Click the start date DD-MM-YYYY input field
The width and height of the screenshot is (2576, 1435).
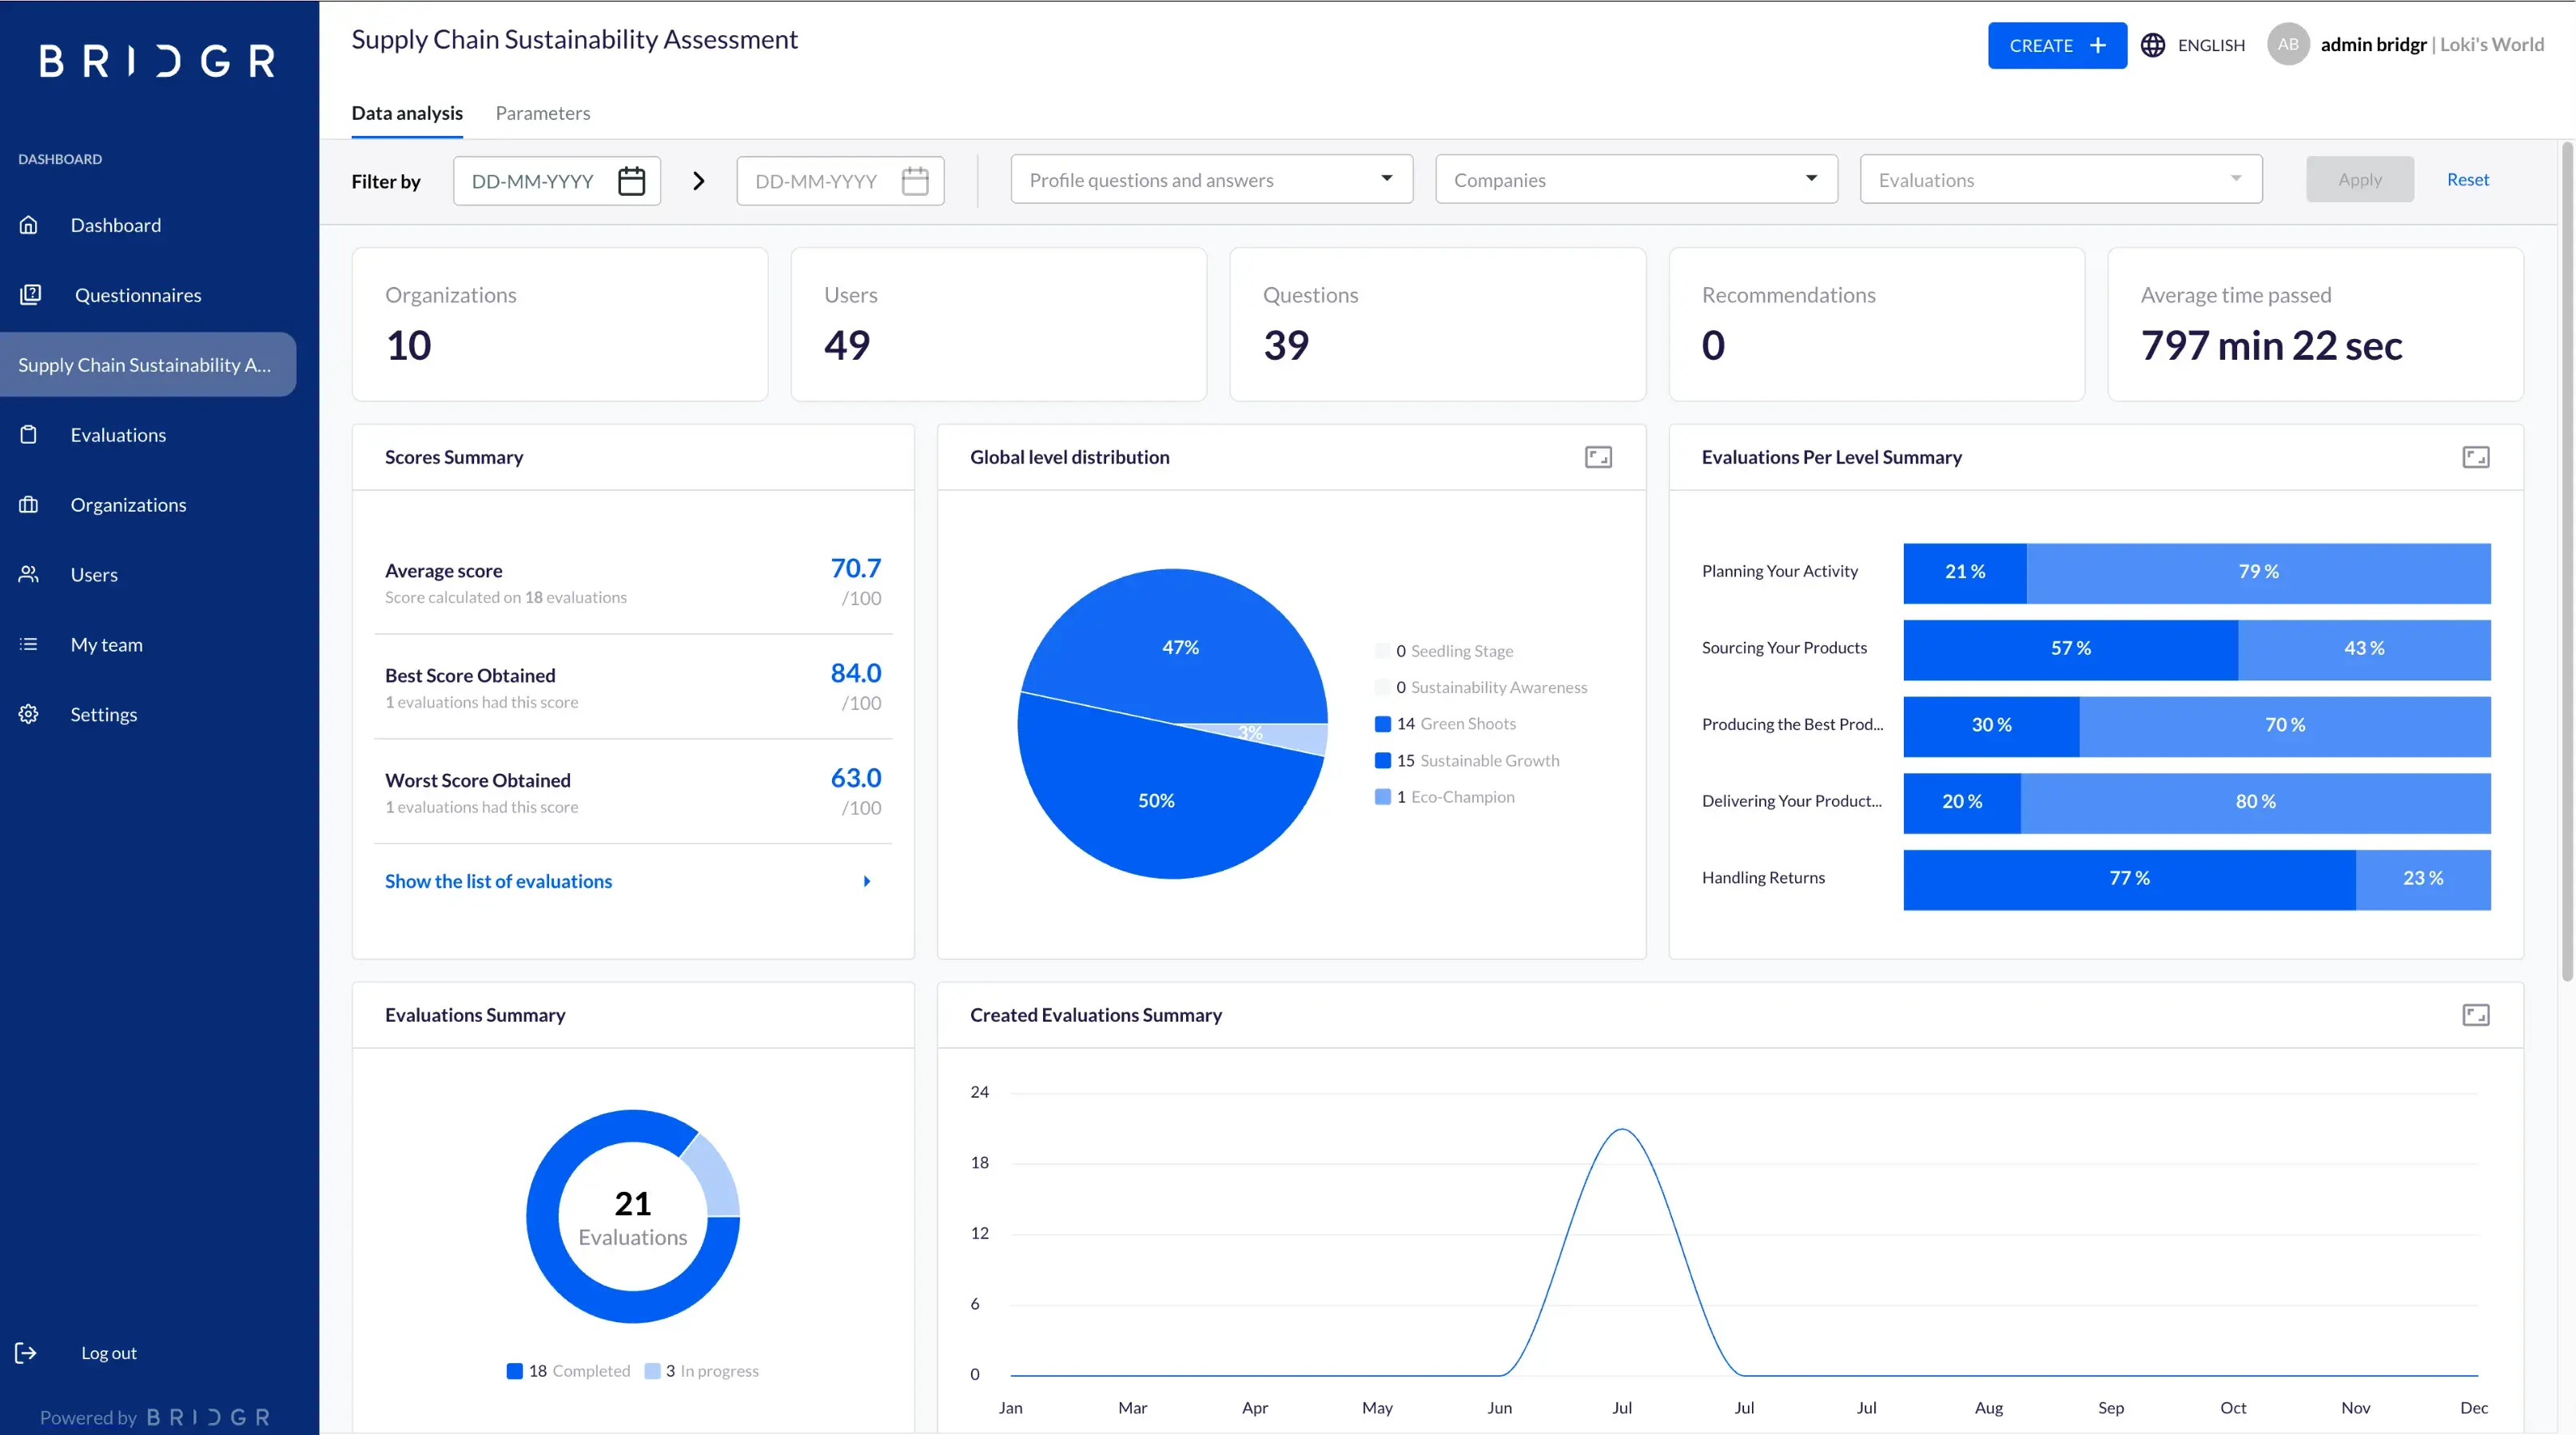click(557, 181)
